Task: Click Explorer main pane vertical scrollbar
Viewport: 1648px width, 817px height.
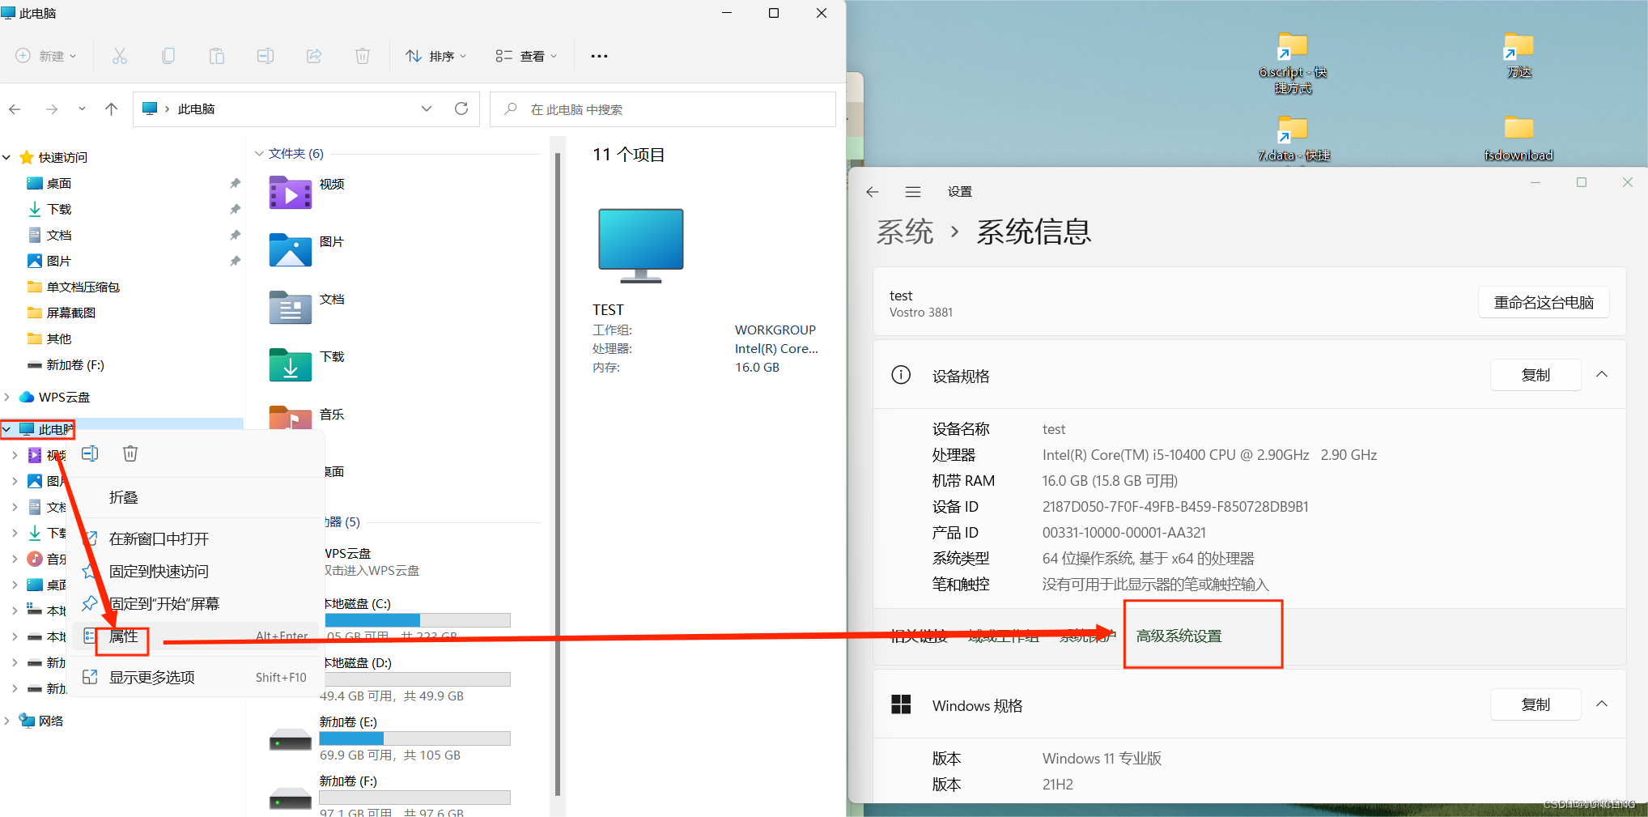Action: [558, 474]
